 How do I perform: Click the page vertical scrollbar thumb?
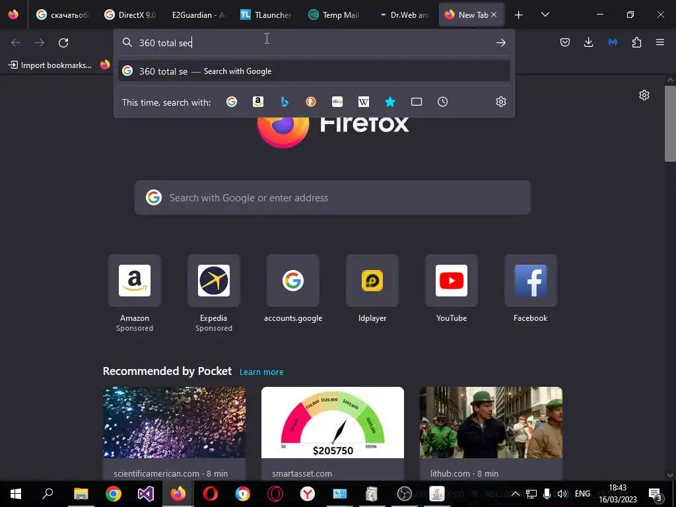click(x=670, y=123)
